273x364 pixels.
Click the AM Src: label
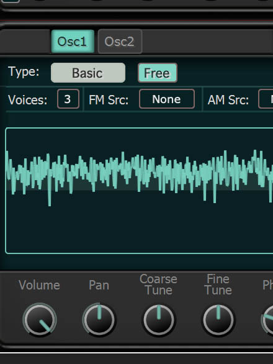point(228,100)
